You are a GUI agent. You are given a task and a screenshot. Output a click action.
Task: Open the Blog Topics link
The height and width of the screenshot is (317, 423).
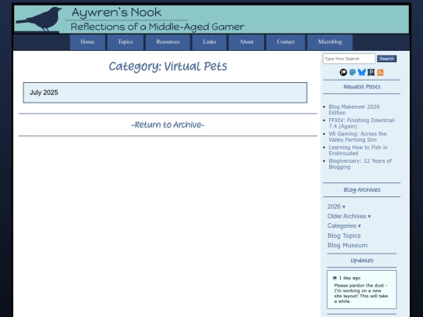coord(344,236)
